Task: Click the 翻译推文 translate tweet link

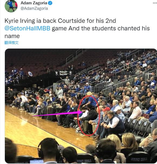Action: click(x=11, y=43)
